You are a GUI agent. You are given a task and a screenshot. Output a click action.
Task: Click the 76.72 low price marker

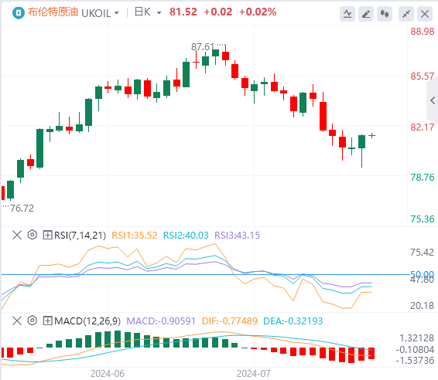pos(22,209)
